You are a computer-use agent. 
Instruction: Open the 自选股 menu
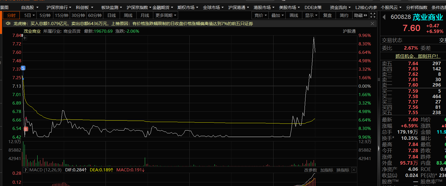click(x=29, y=7)
